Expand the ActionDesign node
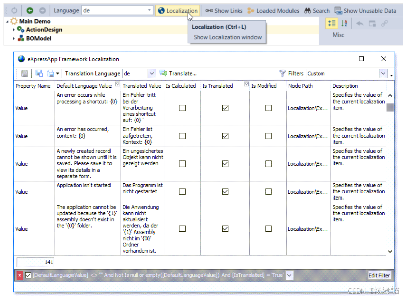 (14, 30)
